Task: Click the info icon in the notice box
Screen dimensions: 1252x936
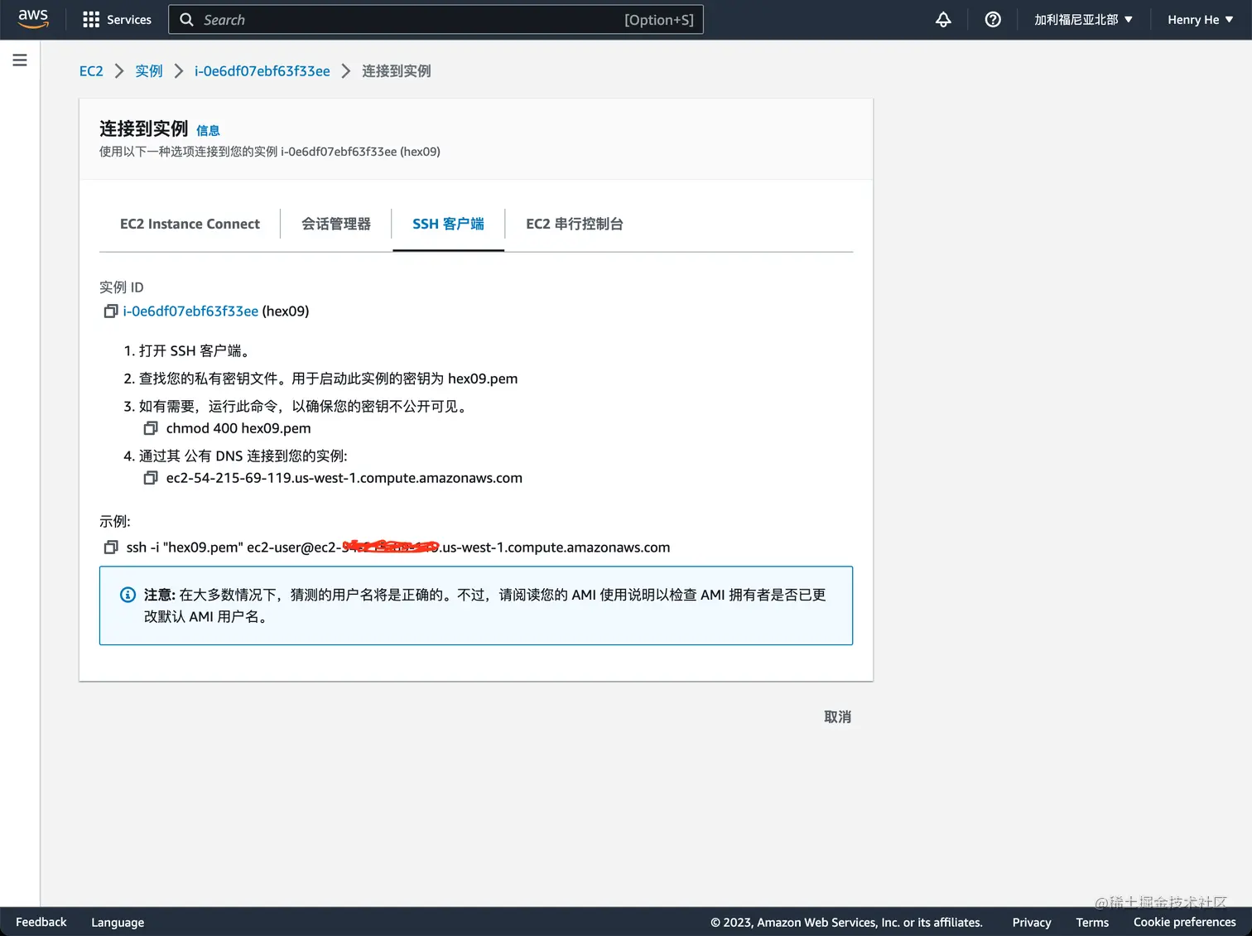Action: point(128,595)
